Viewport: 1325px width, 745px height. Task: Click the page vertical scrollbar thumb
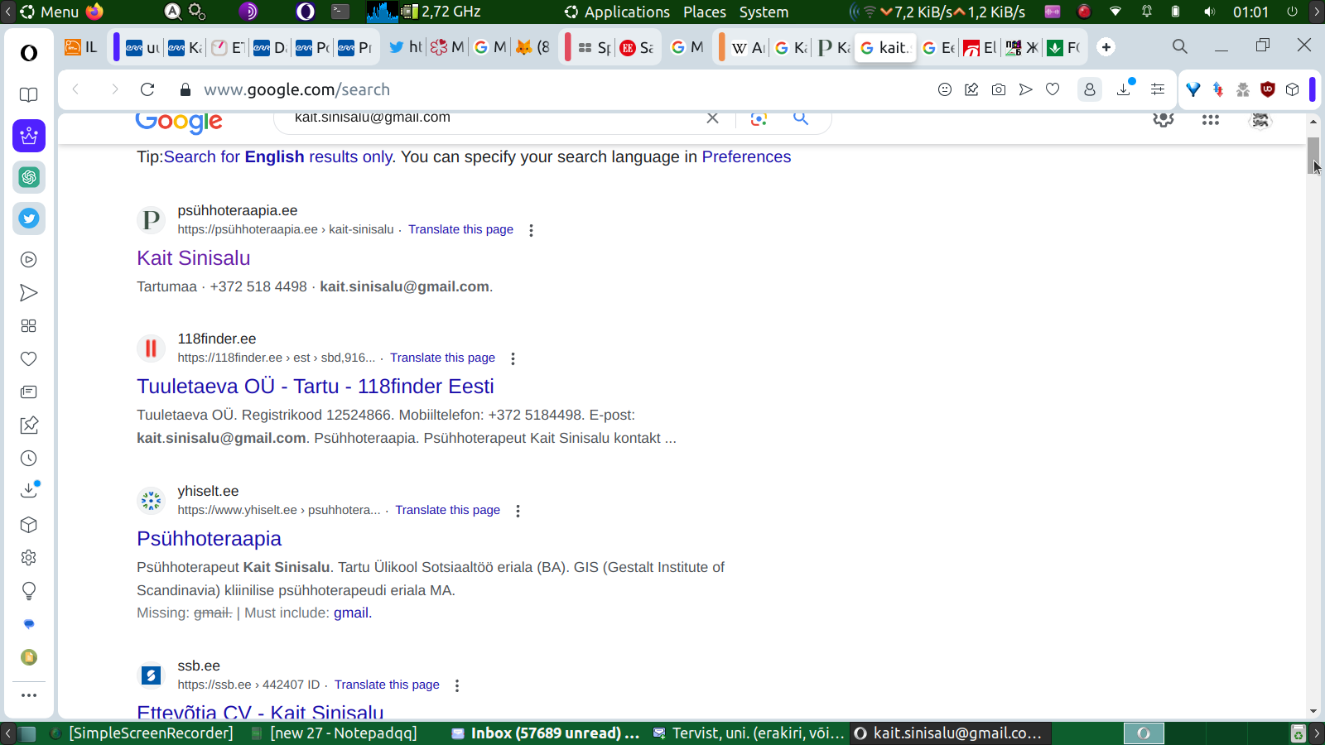(x=1314, y=155)
